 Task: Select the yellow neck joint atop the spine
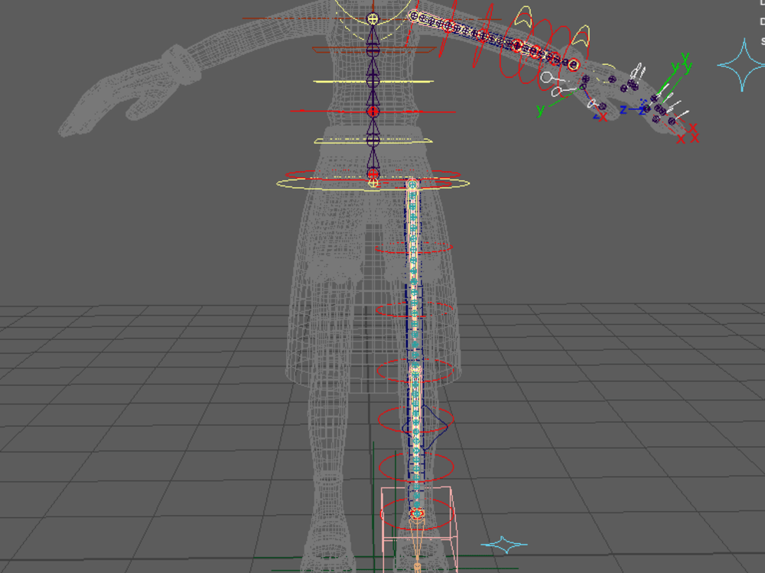pos(373,19)
